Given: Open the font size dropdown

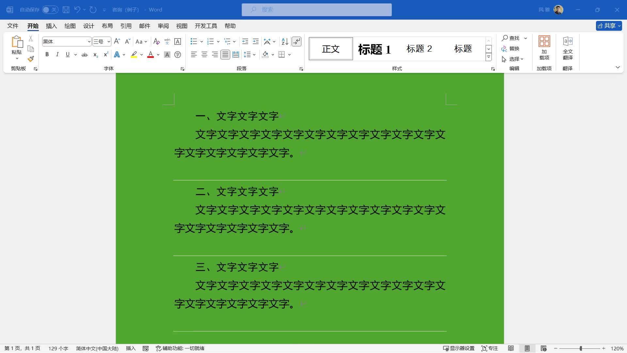Looking at the screenshot, I should click(x=109, y=42).
